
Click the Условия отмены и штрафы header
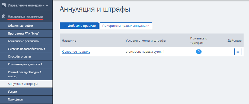146,41
